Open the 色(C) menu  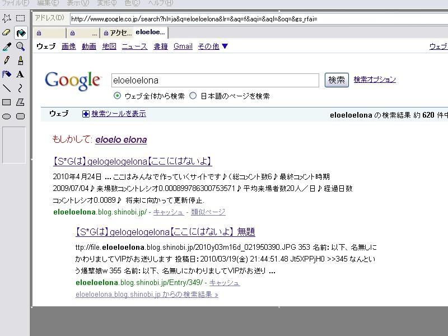coord(132,3)
